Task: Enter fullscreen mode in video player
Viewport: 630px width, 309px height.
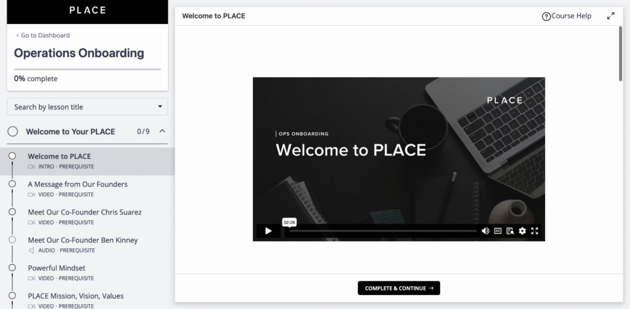Action: coord(535,231)
